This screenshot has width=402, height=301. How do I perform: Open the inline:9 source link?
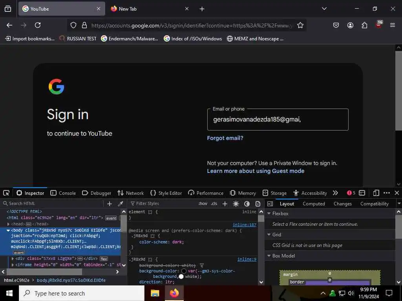[x=247, y=259]
